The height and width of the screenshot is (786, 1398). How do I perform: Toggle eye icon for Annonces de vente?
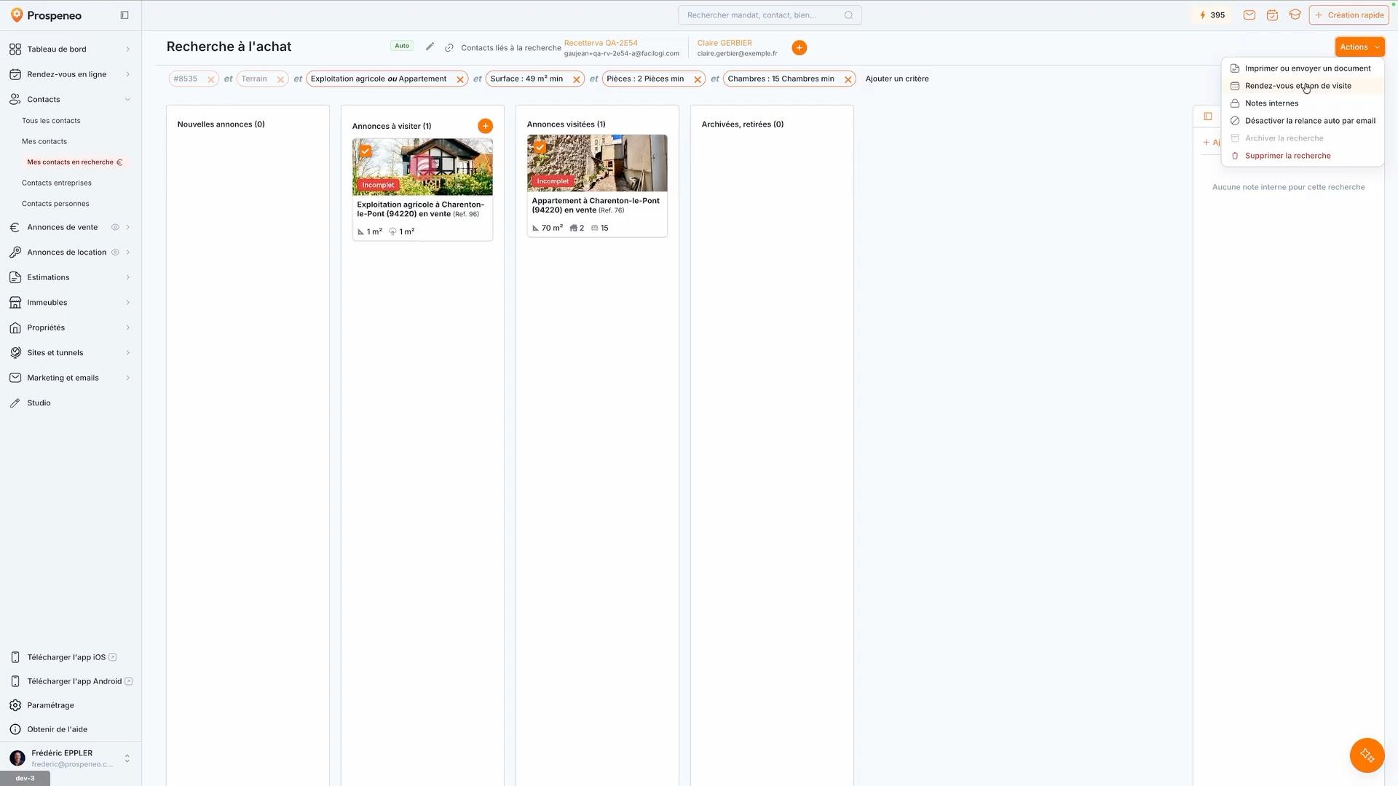[115, 228]
